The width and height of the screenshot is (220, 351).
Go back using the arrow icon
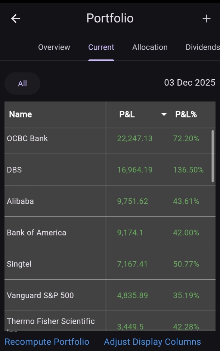pos(16,18)
